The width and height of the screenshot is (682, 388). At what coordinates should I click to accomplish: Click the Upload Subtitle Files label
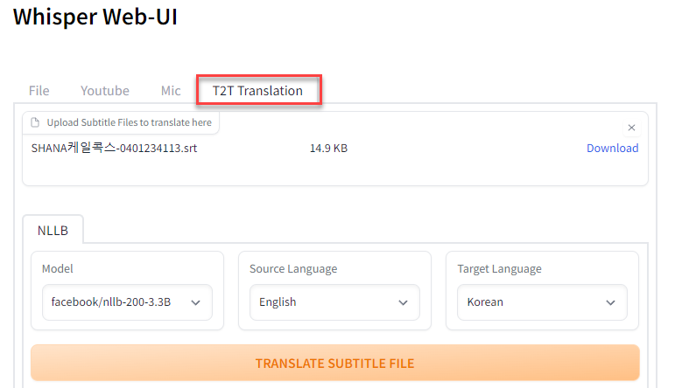[x=129, y=123]
